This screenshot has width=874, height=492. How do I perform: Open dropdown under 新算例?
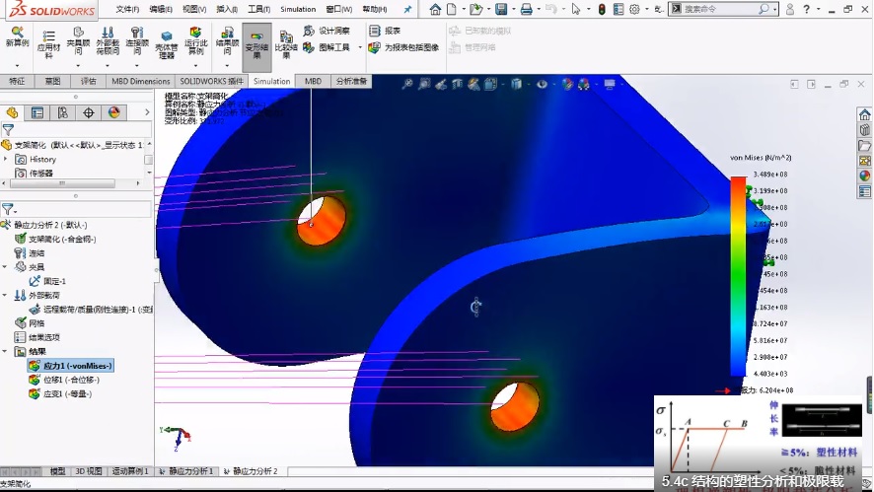tap(18, 66)
